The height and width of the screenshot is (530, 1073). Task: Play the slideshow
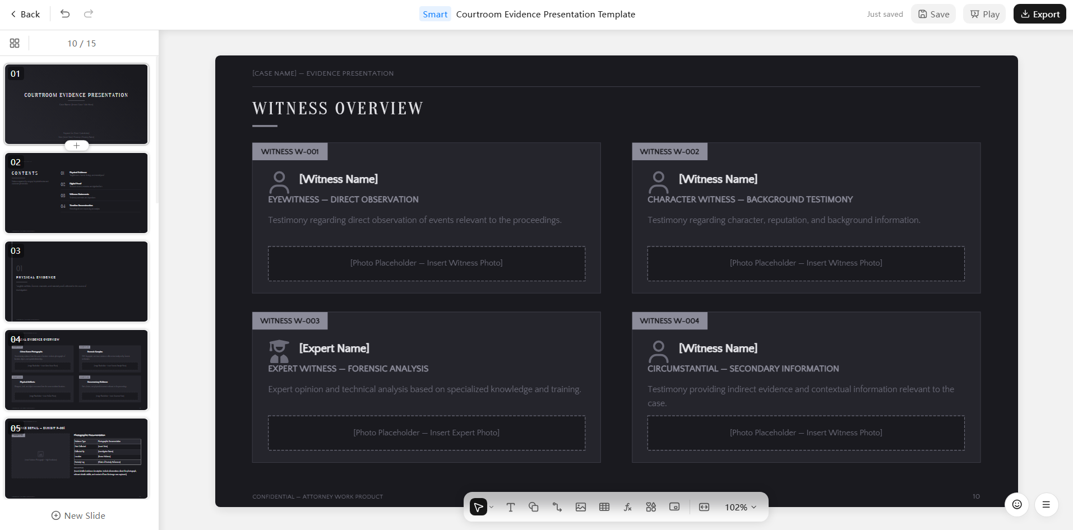(x=984, y=14)
